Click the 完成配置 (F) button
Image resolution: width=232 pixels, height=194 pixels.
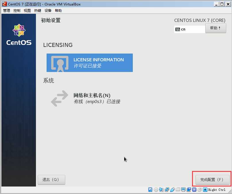(x=212, y=180)
